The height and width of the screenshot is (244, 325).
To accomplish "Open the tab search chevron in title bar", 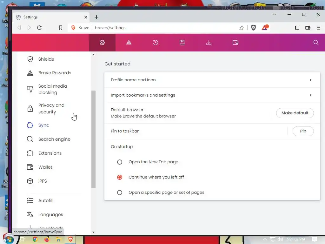I will 275,14.
